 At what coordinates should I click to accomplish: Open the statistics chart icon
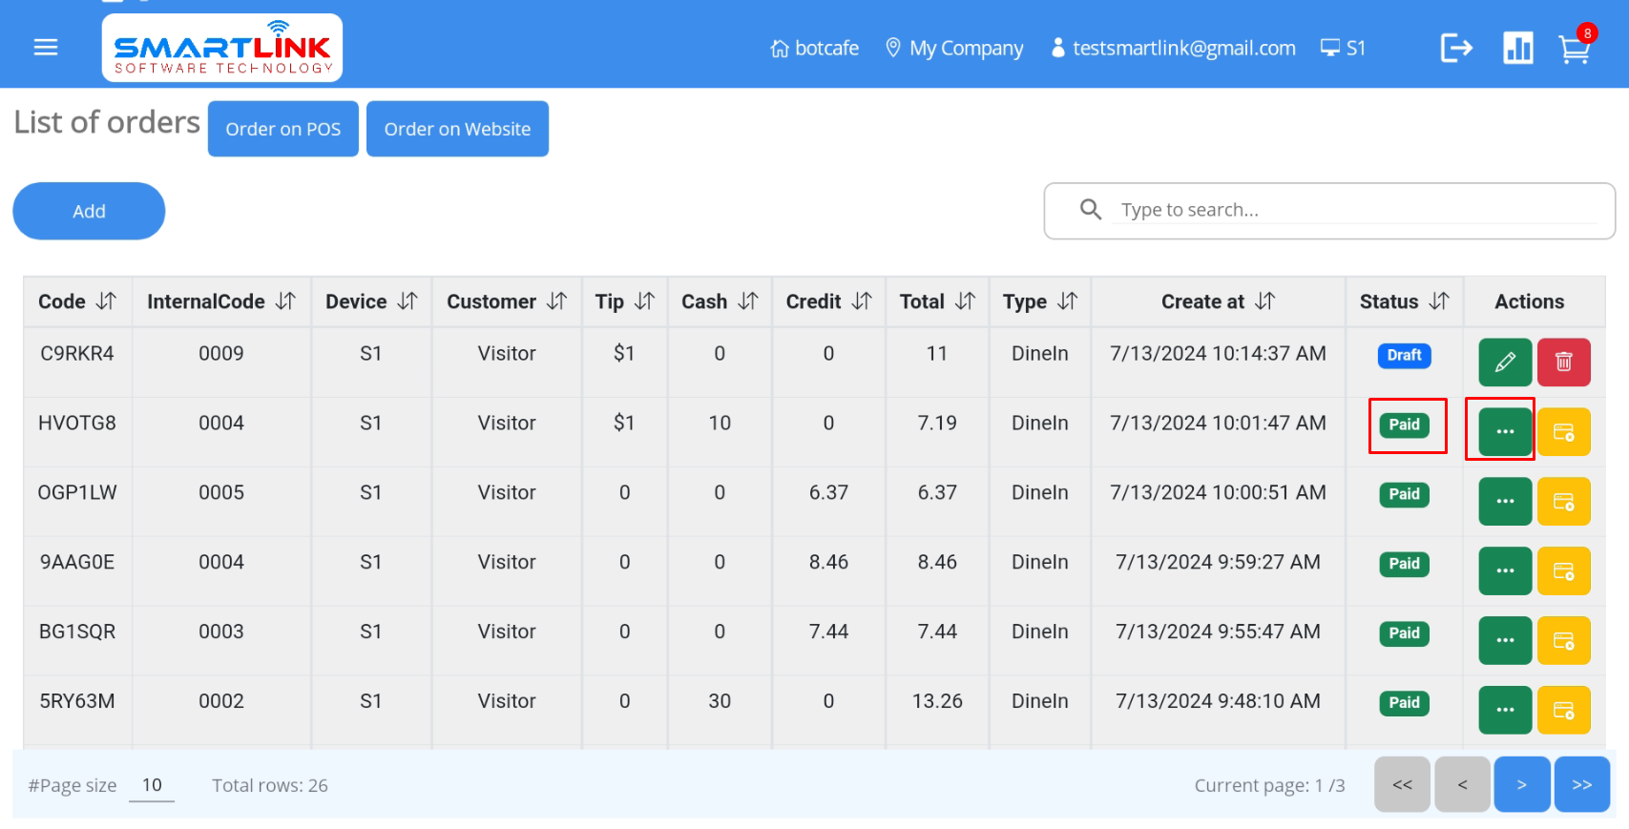click(1517, 48)
